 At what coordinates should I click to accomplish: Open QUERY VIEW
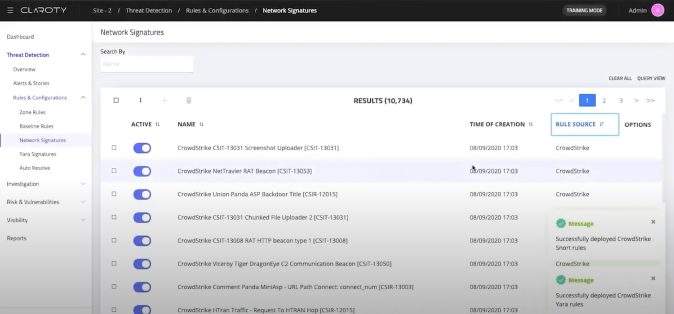(x=651, y=78)
